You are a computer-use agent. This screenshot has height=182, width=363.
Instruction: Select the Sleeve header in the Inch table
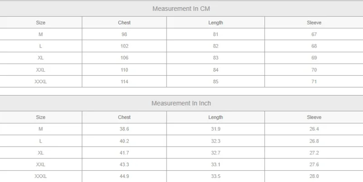coord(314,117)
